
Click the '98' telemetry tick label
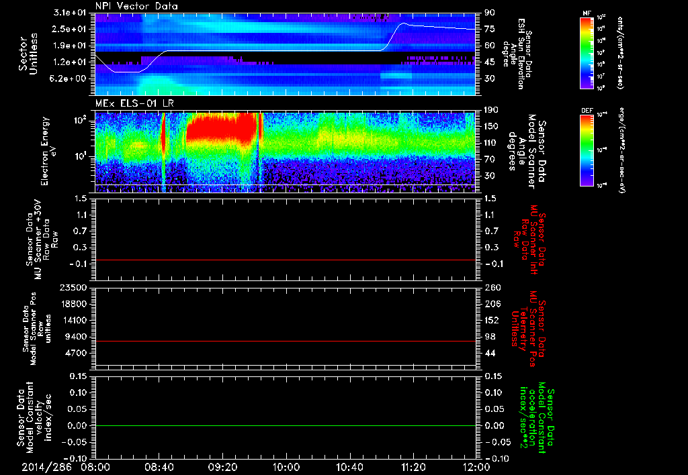coord(490,337)
